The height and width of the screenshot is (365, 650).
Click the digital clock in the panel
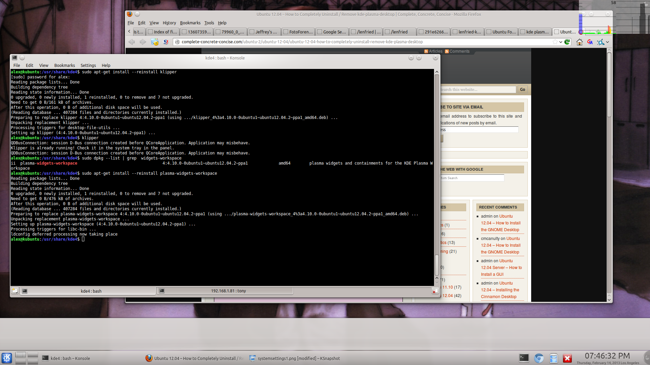tap(607, 358)
